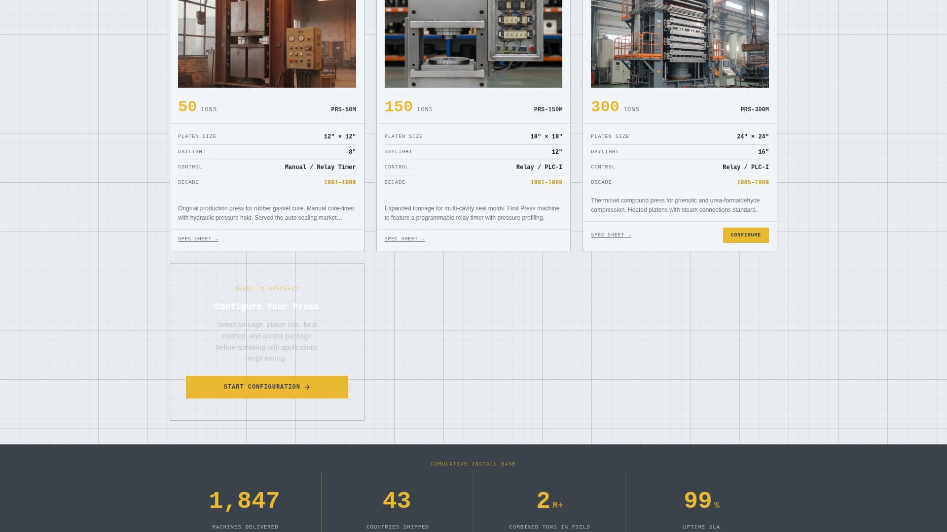Click the CUMULATIVE INSTALL BASE label
This screenshot has height=532, width=947.
pyautogui.click(x=473, y=464)
